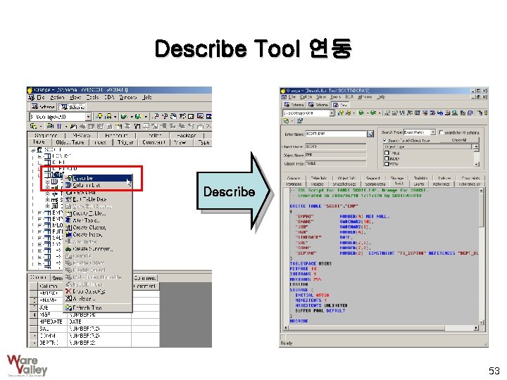
Task: Open Partitions tab in Describe Tool
Action: (294, 184)
